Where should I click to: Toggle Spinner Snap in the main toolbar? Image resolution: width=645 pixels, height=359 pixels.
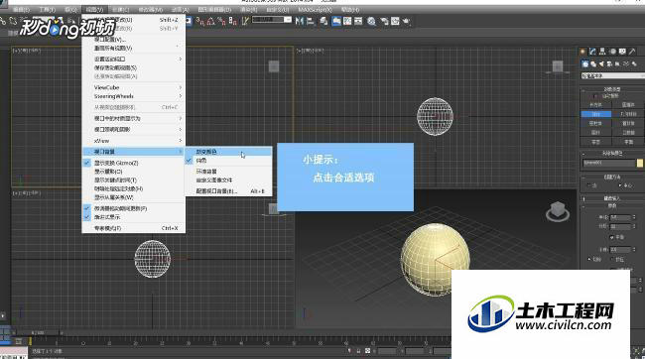point(233,21)
